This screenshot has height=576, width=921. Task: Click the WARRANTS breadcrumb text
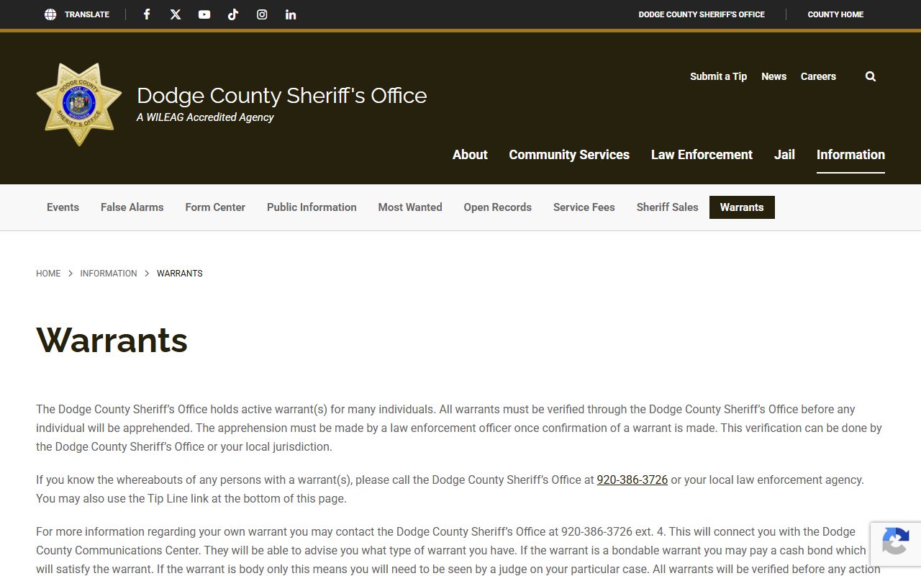point(180,274)
